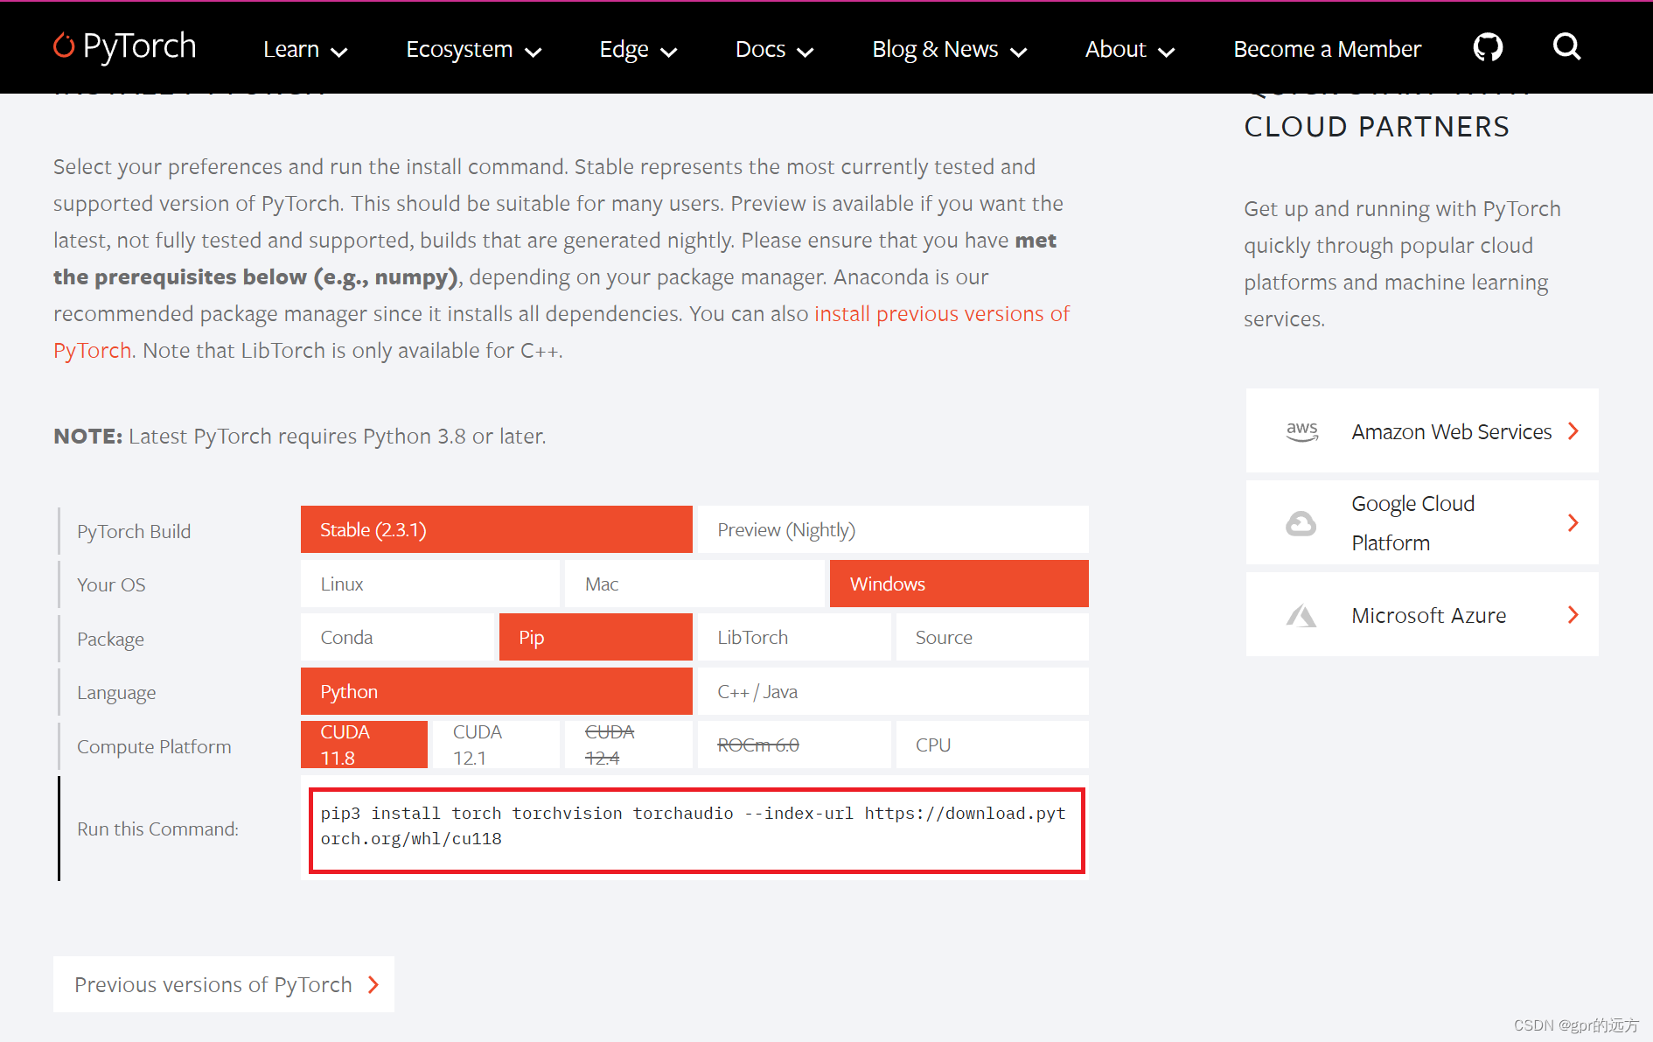Choose CUDA 12.1 compute platform
The width and height of the screenshot is (1653, 1042).
(x=496, y=745)
